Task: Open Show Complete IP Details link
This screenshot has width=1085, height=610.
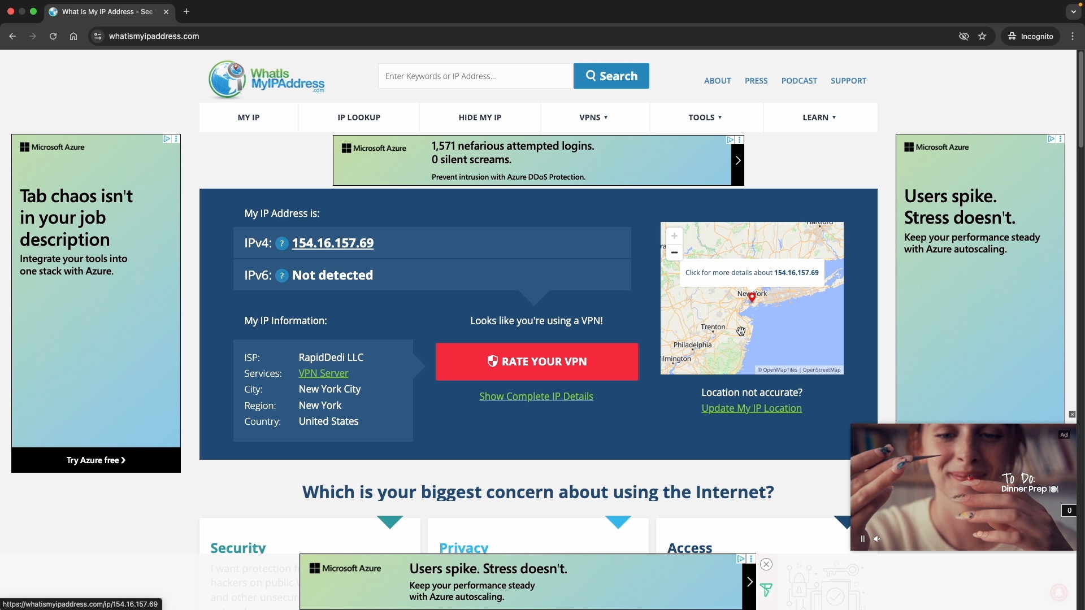Action: pyautogui.click(x=536, y=396)
